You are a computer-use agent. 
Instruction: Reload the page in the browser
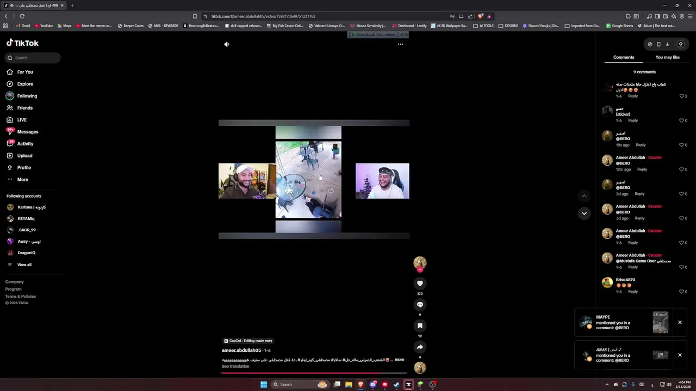pyautogui.click(x=22, y=16)
